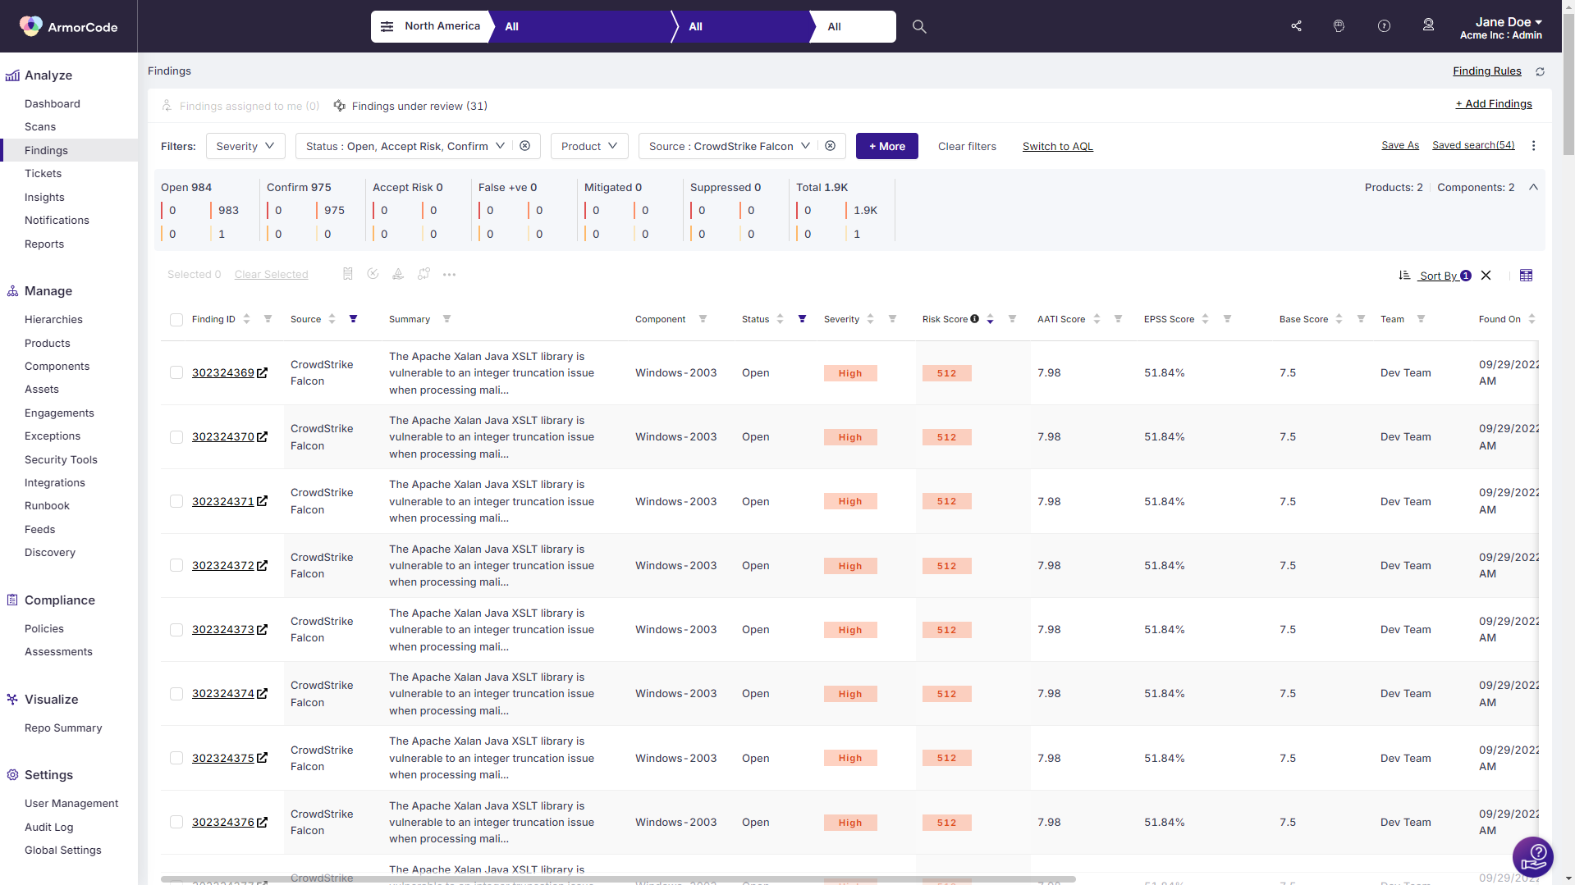Click the Summary column filter icon
Image resolution: width=1575 pixels, height=885 pixels.
(x=446, y=319)
